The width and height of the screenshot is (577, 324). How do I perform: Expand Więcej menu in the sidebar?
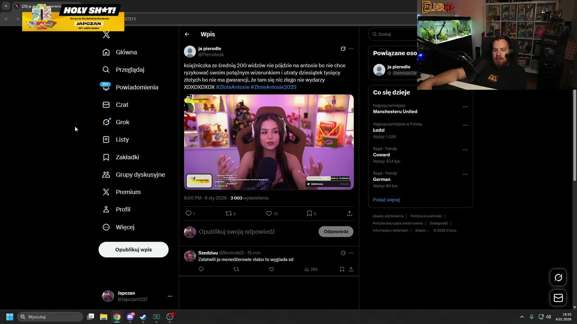[x=119, y=227]
